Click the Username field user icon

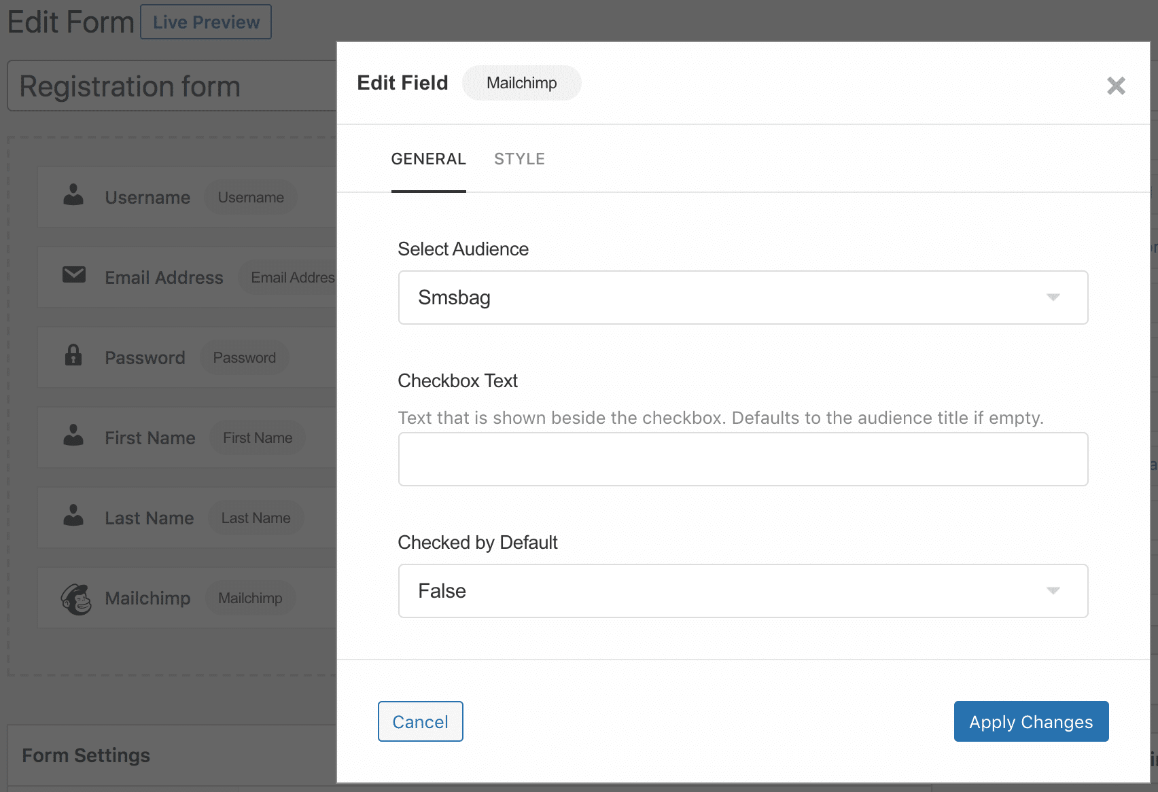pyautogui.click(x=73, y=195)
